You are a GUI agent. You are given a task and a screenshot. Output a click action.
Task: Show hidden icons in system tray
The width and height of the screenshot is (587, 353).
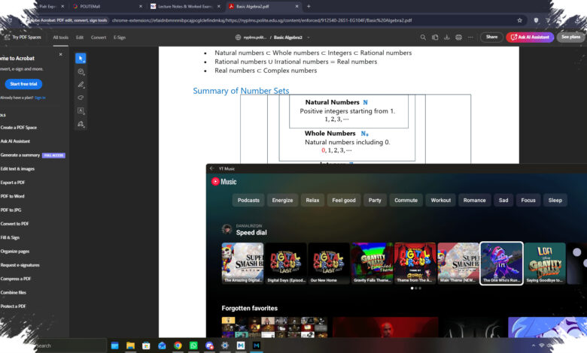tap(533, 345)
